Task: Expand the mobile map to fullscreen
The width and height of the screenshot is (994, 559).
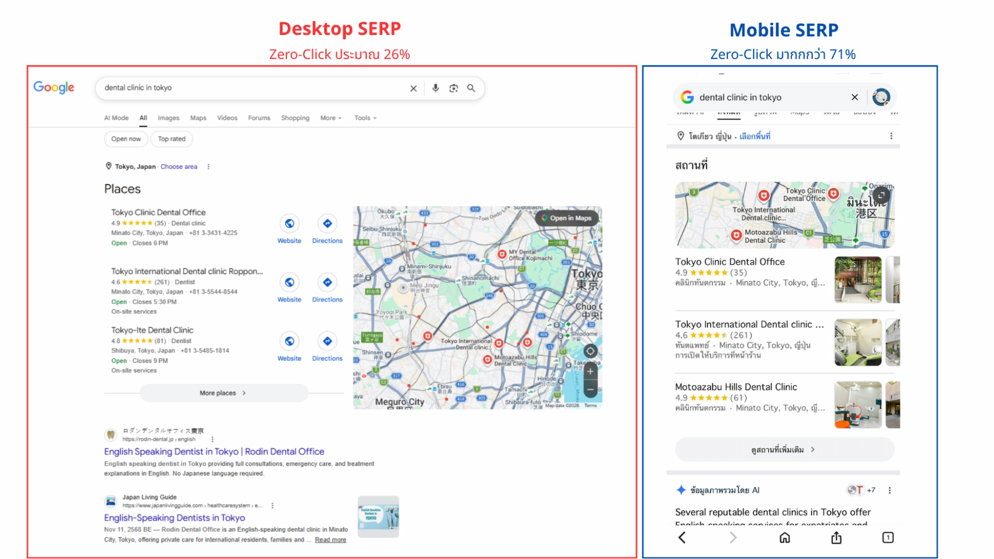Action: (x=881, y=195)
